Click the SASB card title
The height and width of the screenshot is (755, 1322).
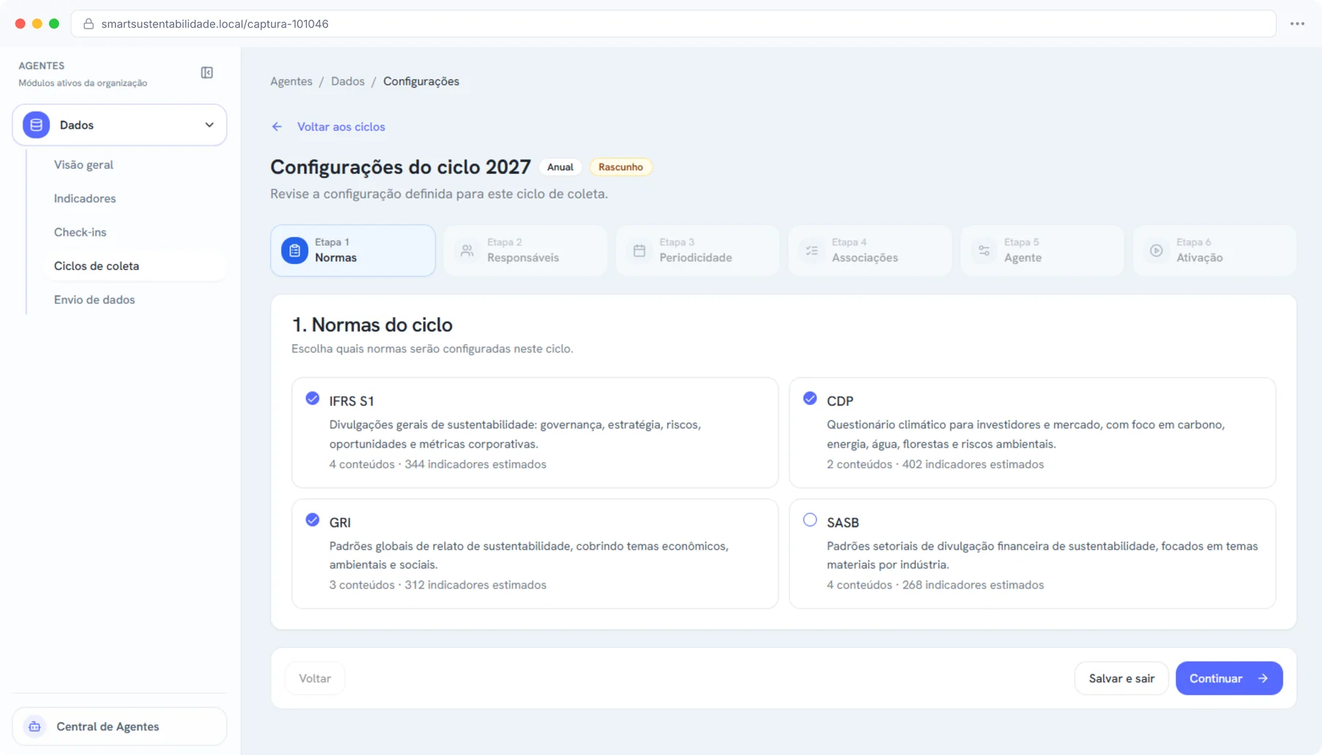842,522
